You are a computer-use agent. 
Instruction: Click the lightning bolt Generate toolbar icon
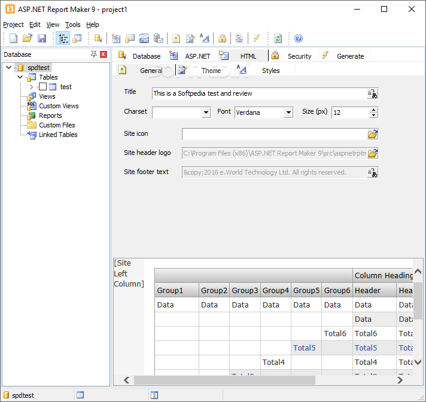click(257, 38)
